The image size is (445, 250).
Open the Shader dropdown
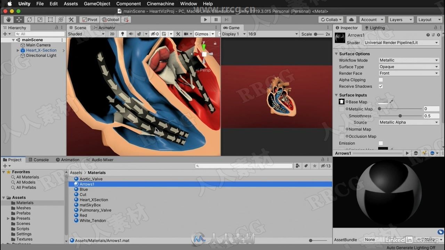tap(401, 43)
